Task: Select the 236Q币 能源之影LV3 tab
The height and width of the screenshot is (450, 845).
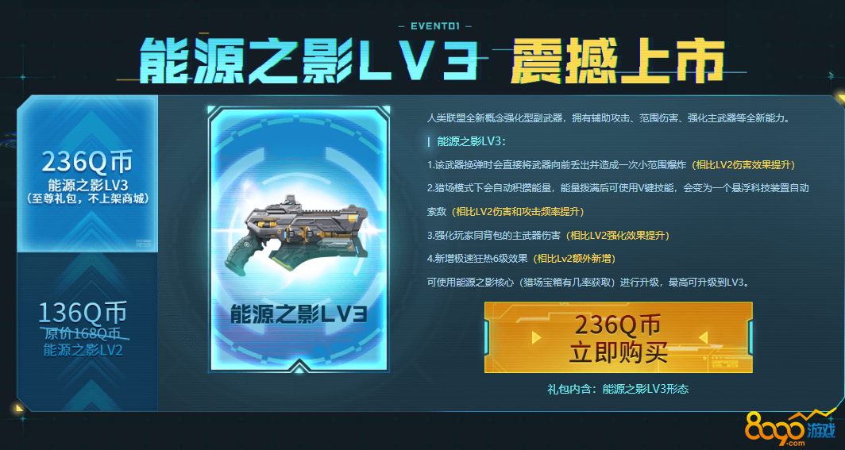Action: [87, 173]
